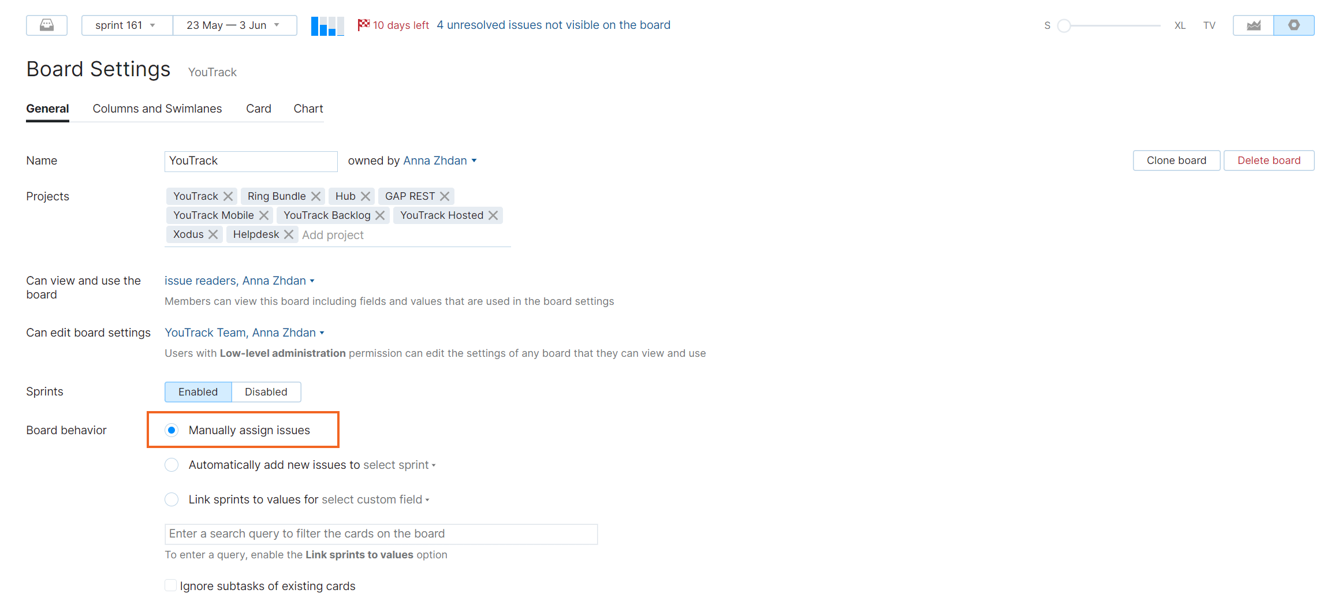Remove the Ring Bundle project tag
The width and height of the screenshot is (1342, 612).
tap(316, 196)
